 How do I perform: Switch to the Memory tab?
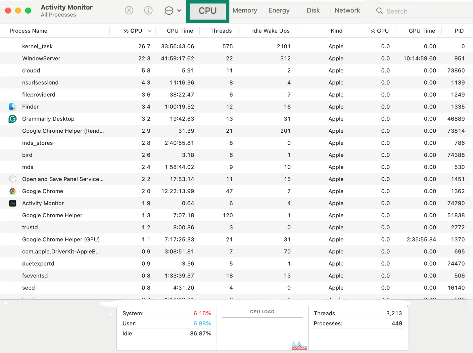point(245,10)
